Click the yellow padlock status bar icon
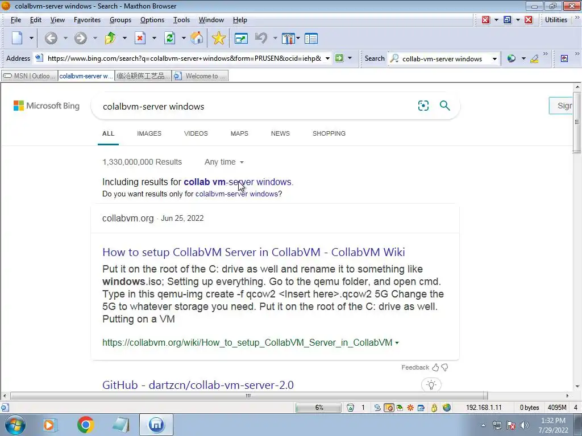 pos(434,408)
